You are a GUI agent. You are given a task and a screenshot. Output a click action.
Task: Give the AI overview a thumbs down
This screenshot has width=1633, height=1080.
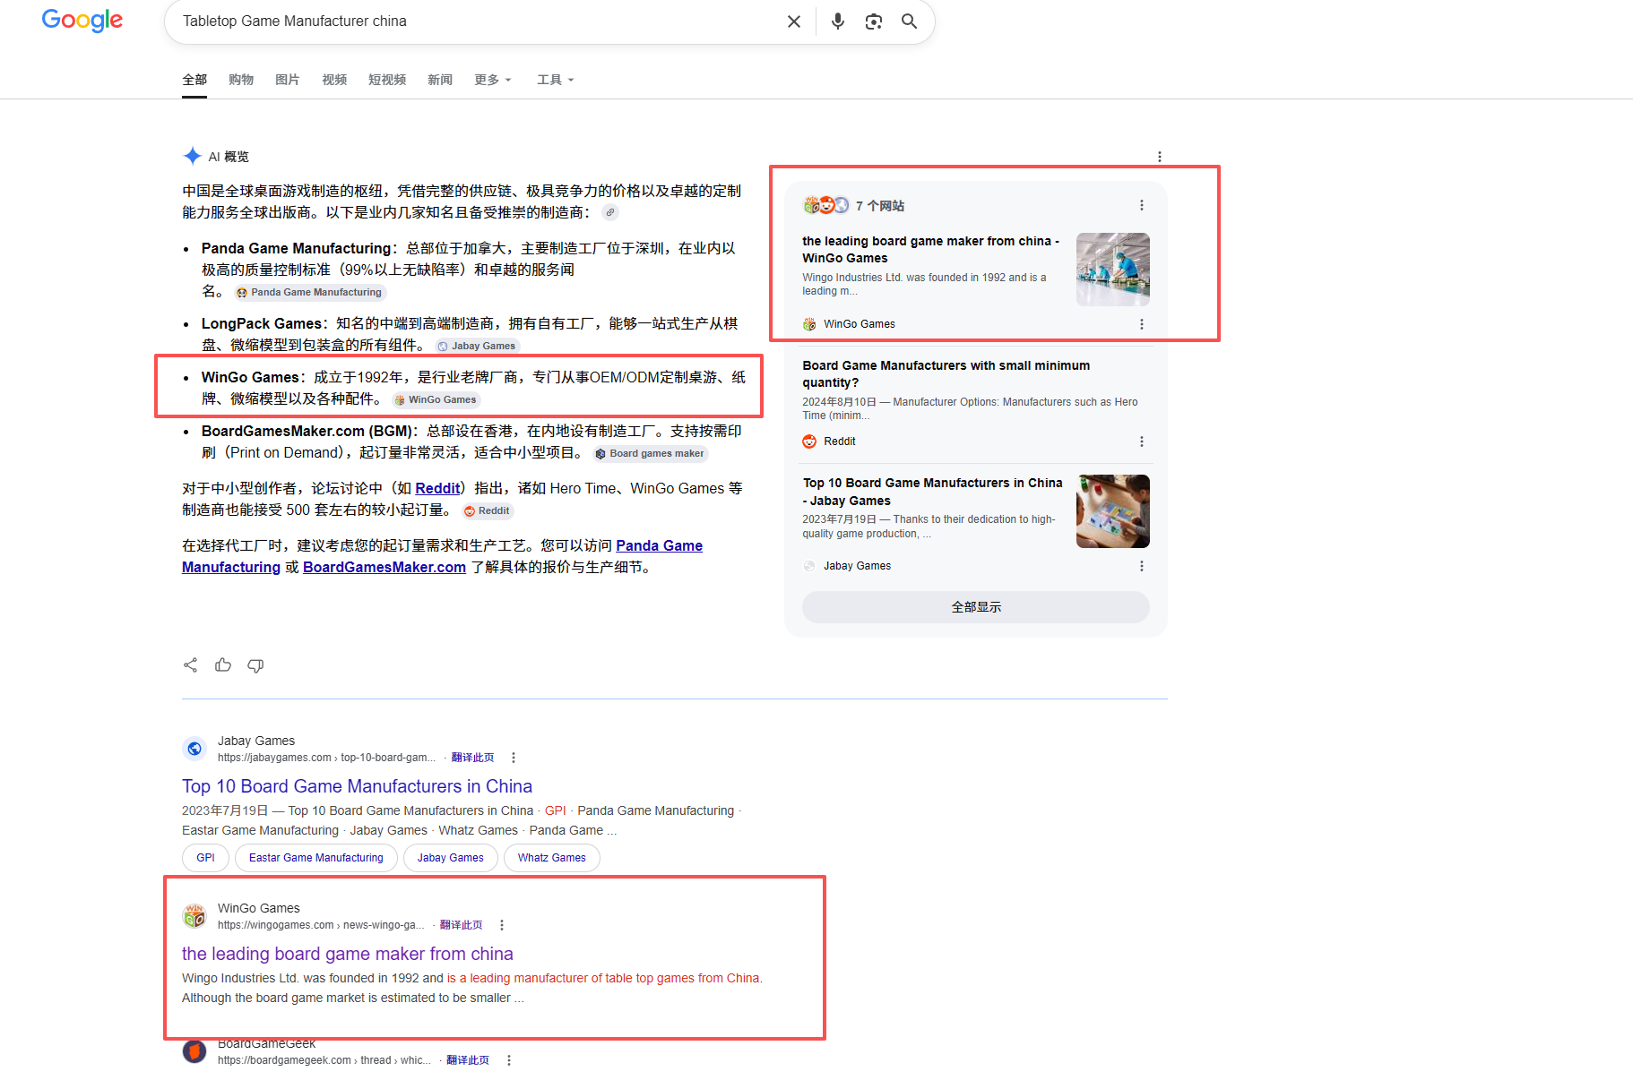[x=255, y=665]
